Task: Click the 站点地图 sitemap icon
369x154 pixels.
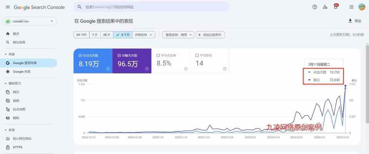Action: coord(8,109)
